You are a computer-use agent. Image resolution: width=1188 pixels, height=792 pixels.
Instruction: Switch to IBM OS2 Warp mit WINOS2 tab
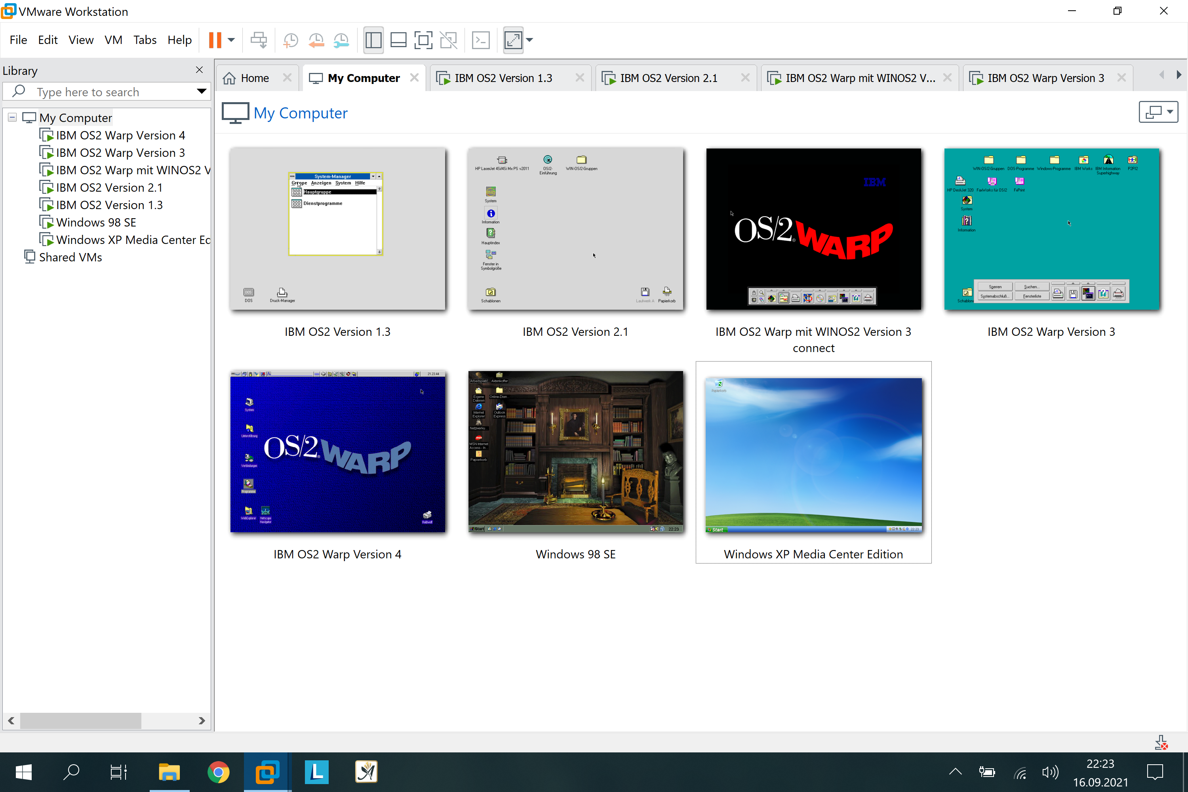[860, 78]
